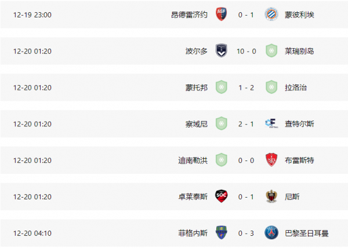Open the 迪南勒洪 team name link
The image size is (348, 248).
click(192, 160)
